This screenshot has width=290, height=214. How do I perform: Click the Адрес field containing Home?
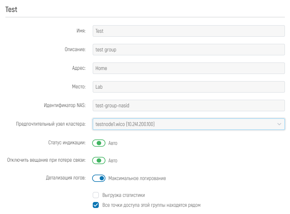tap(189, 68)
